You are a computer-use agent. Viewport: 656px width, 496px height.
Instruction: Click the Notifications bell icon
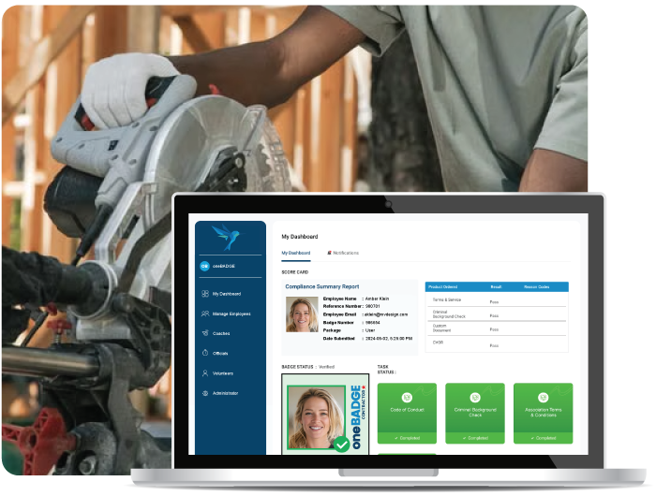pyautogui.click(x=329, y=253)
